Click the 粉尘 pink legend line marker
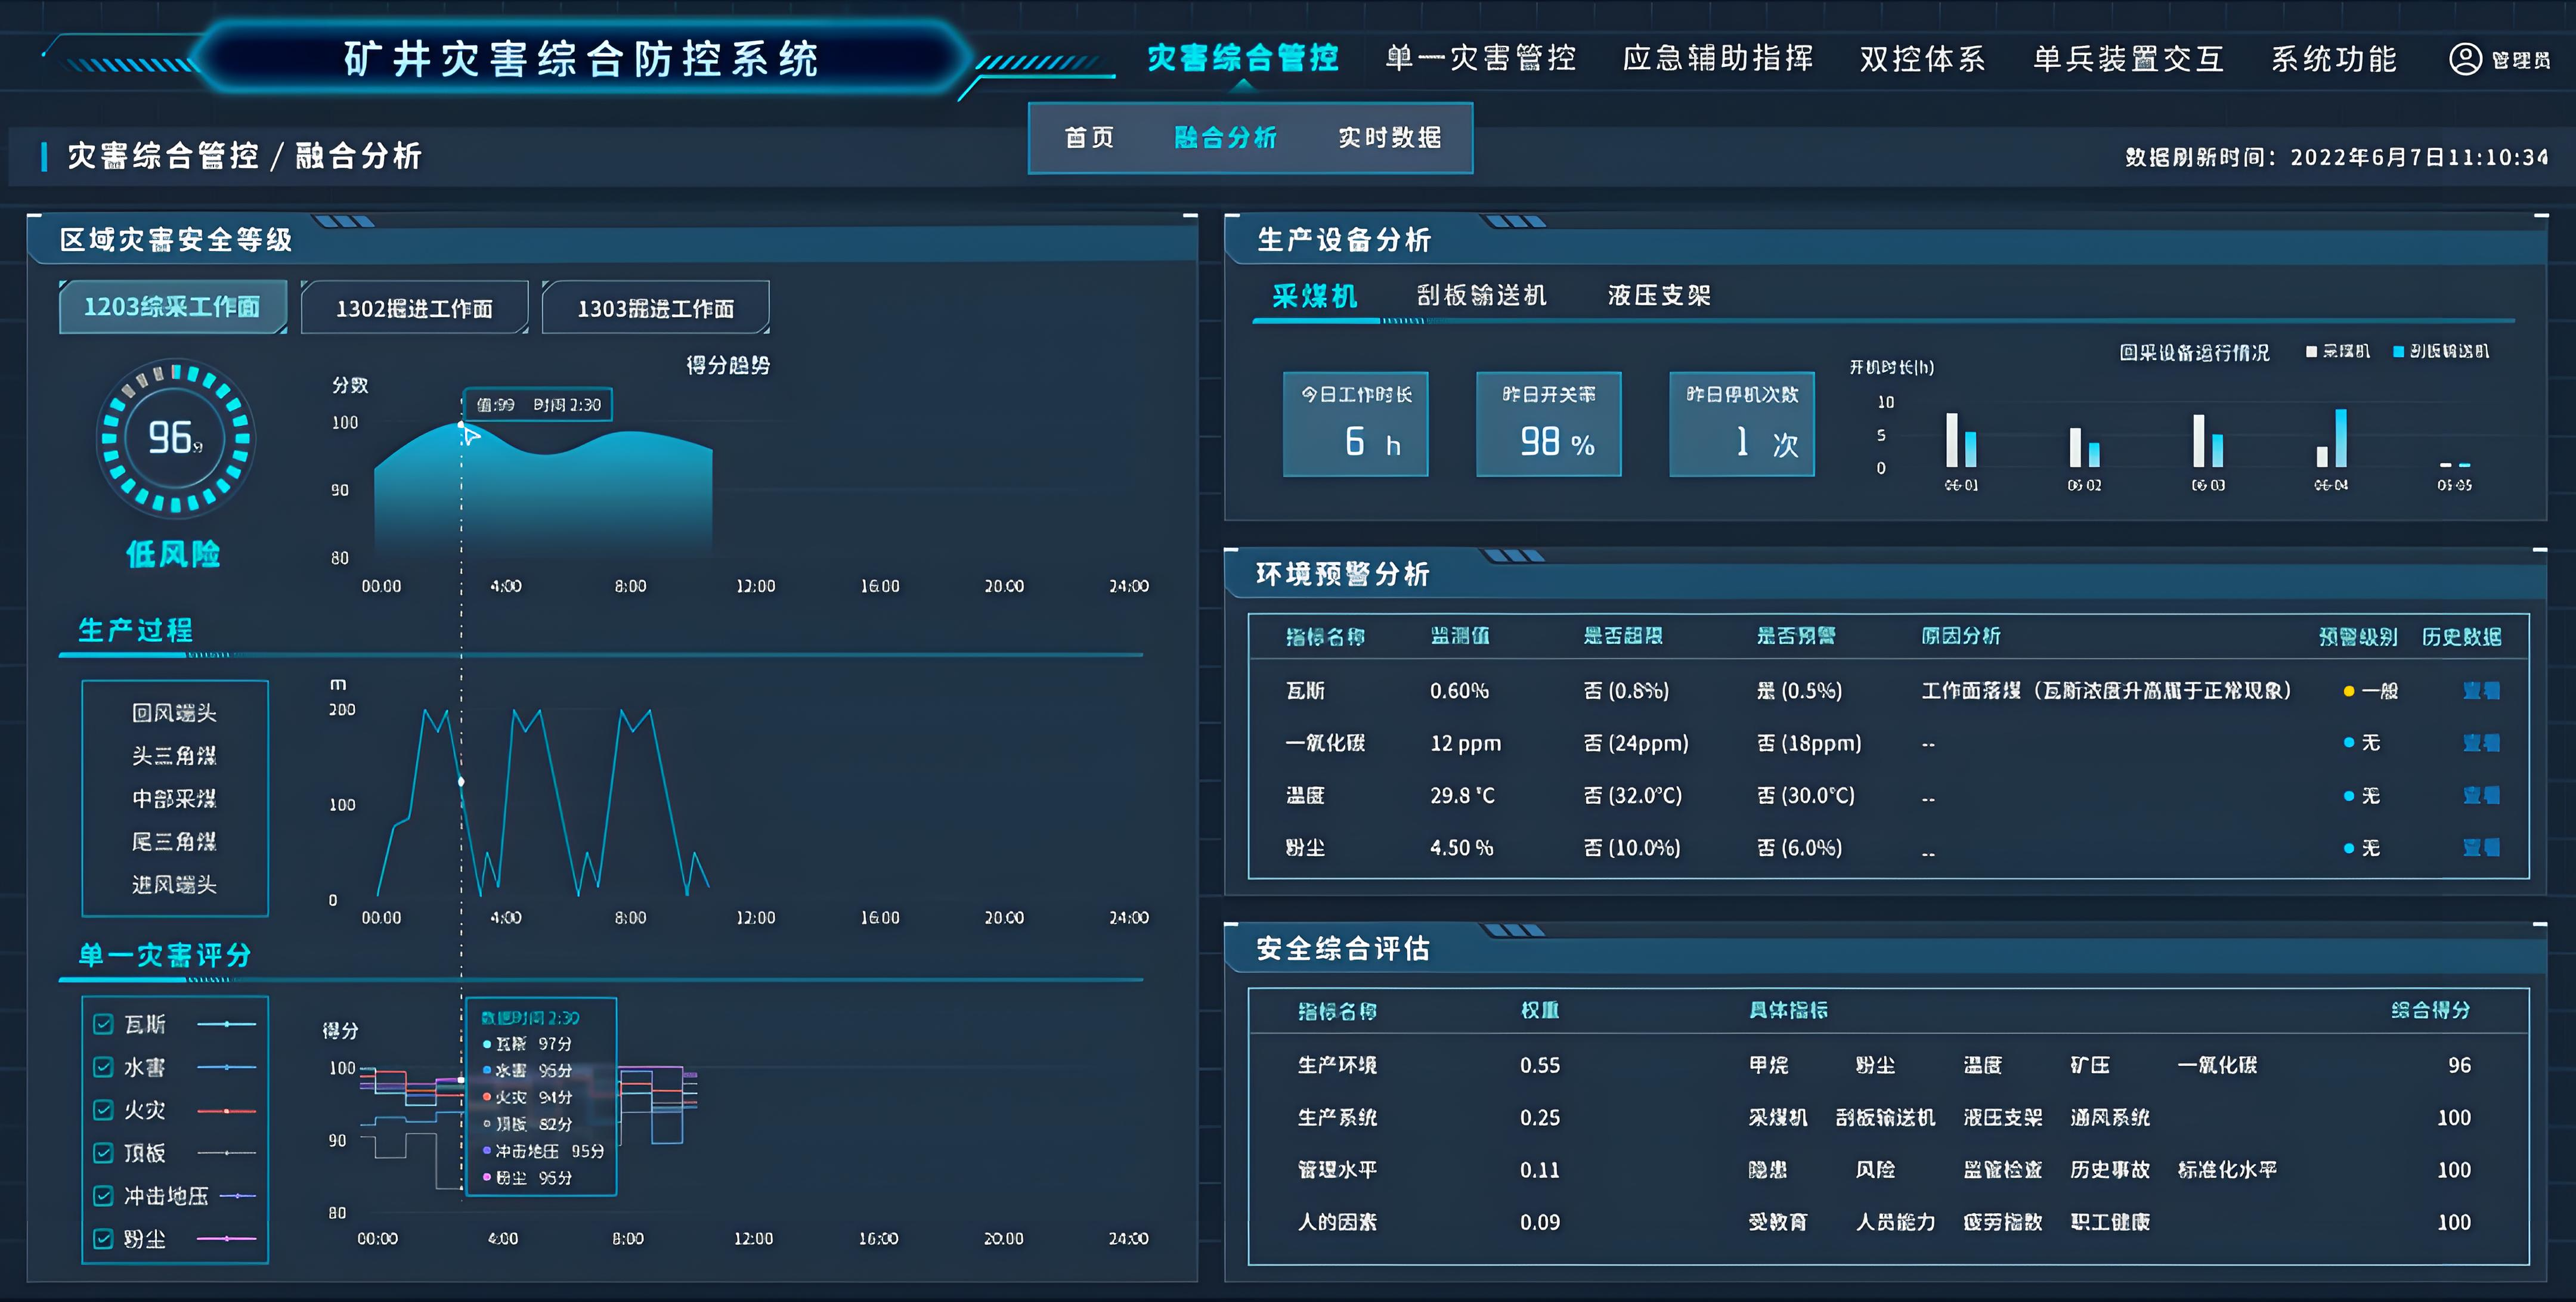This screenshot has width=2576, height=1302. tap(227, 1239)
